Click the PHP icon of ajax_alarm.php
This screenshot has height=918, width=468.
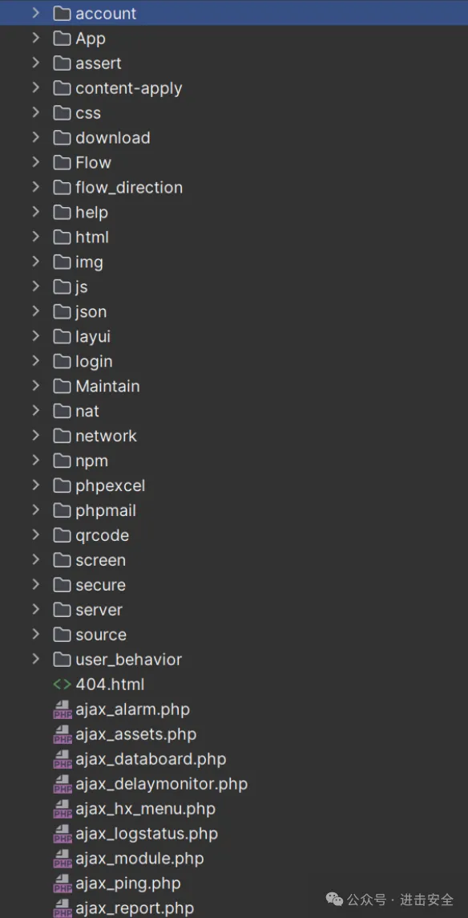(x=62, y=709)
